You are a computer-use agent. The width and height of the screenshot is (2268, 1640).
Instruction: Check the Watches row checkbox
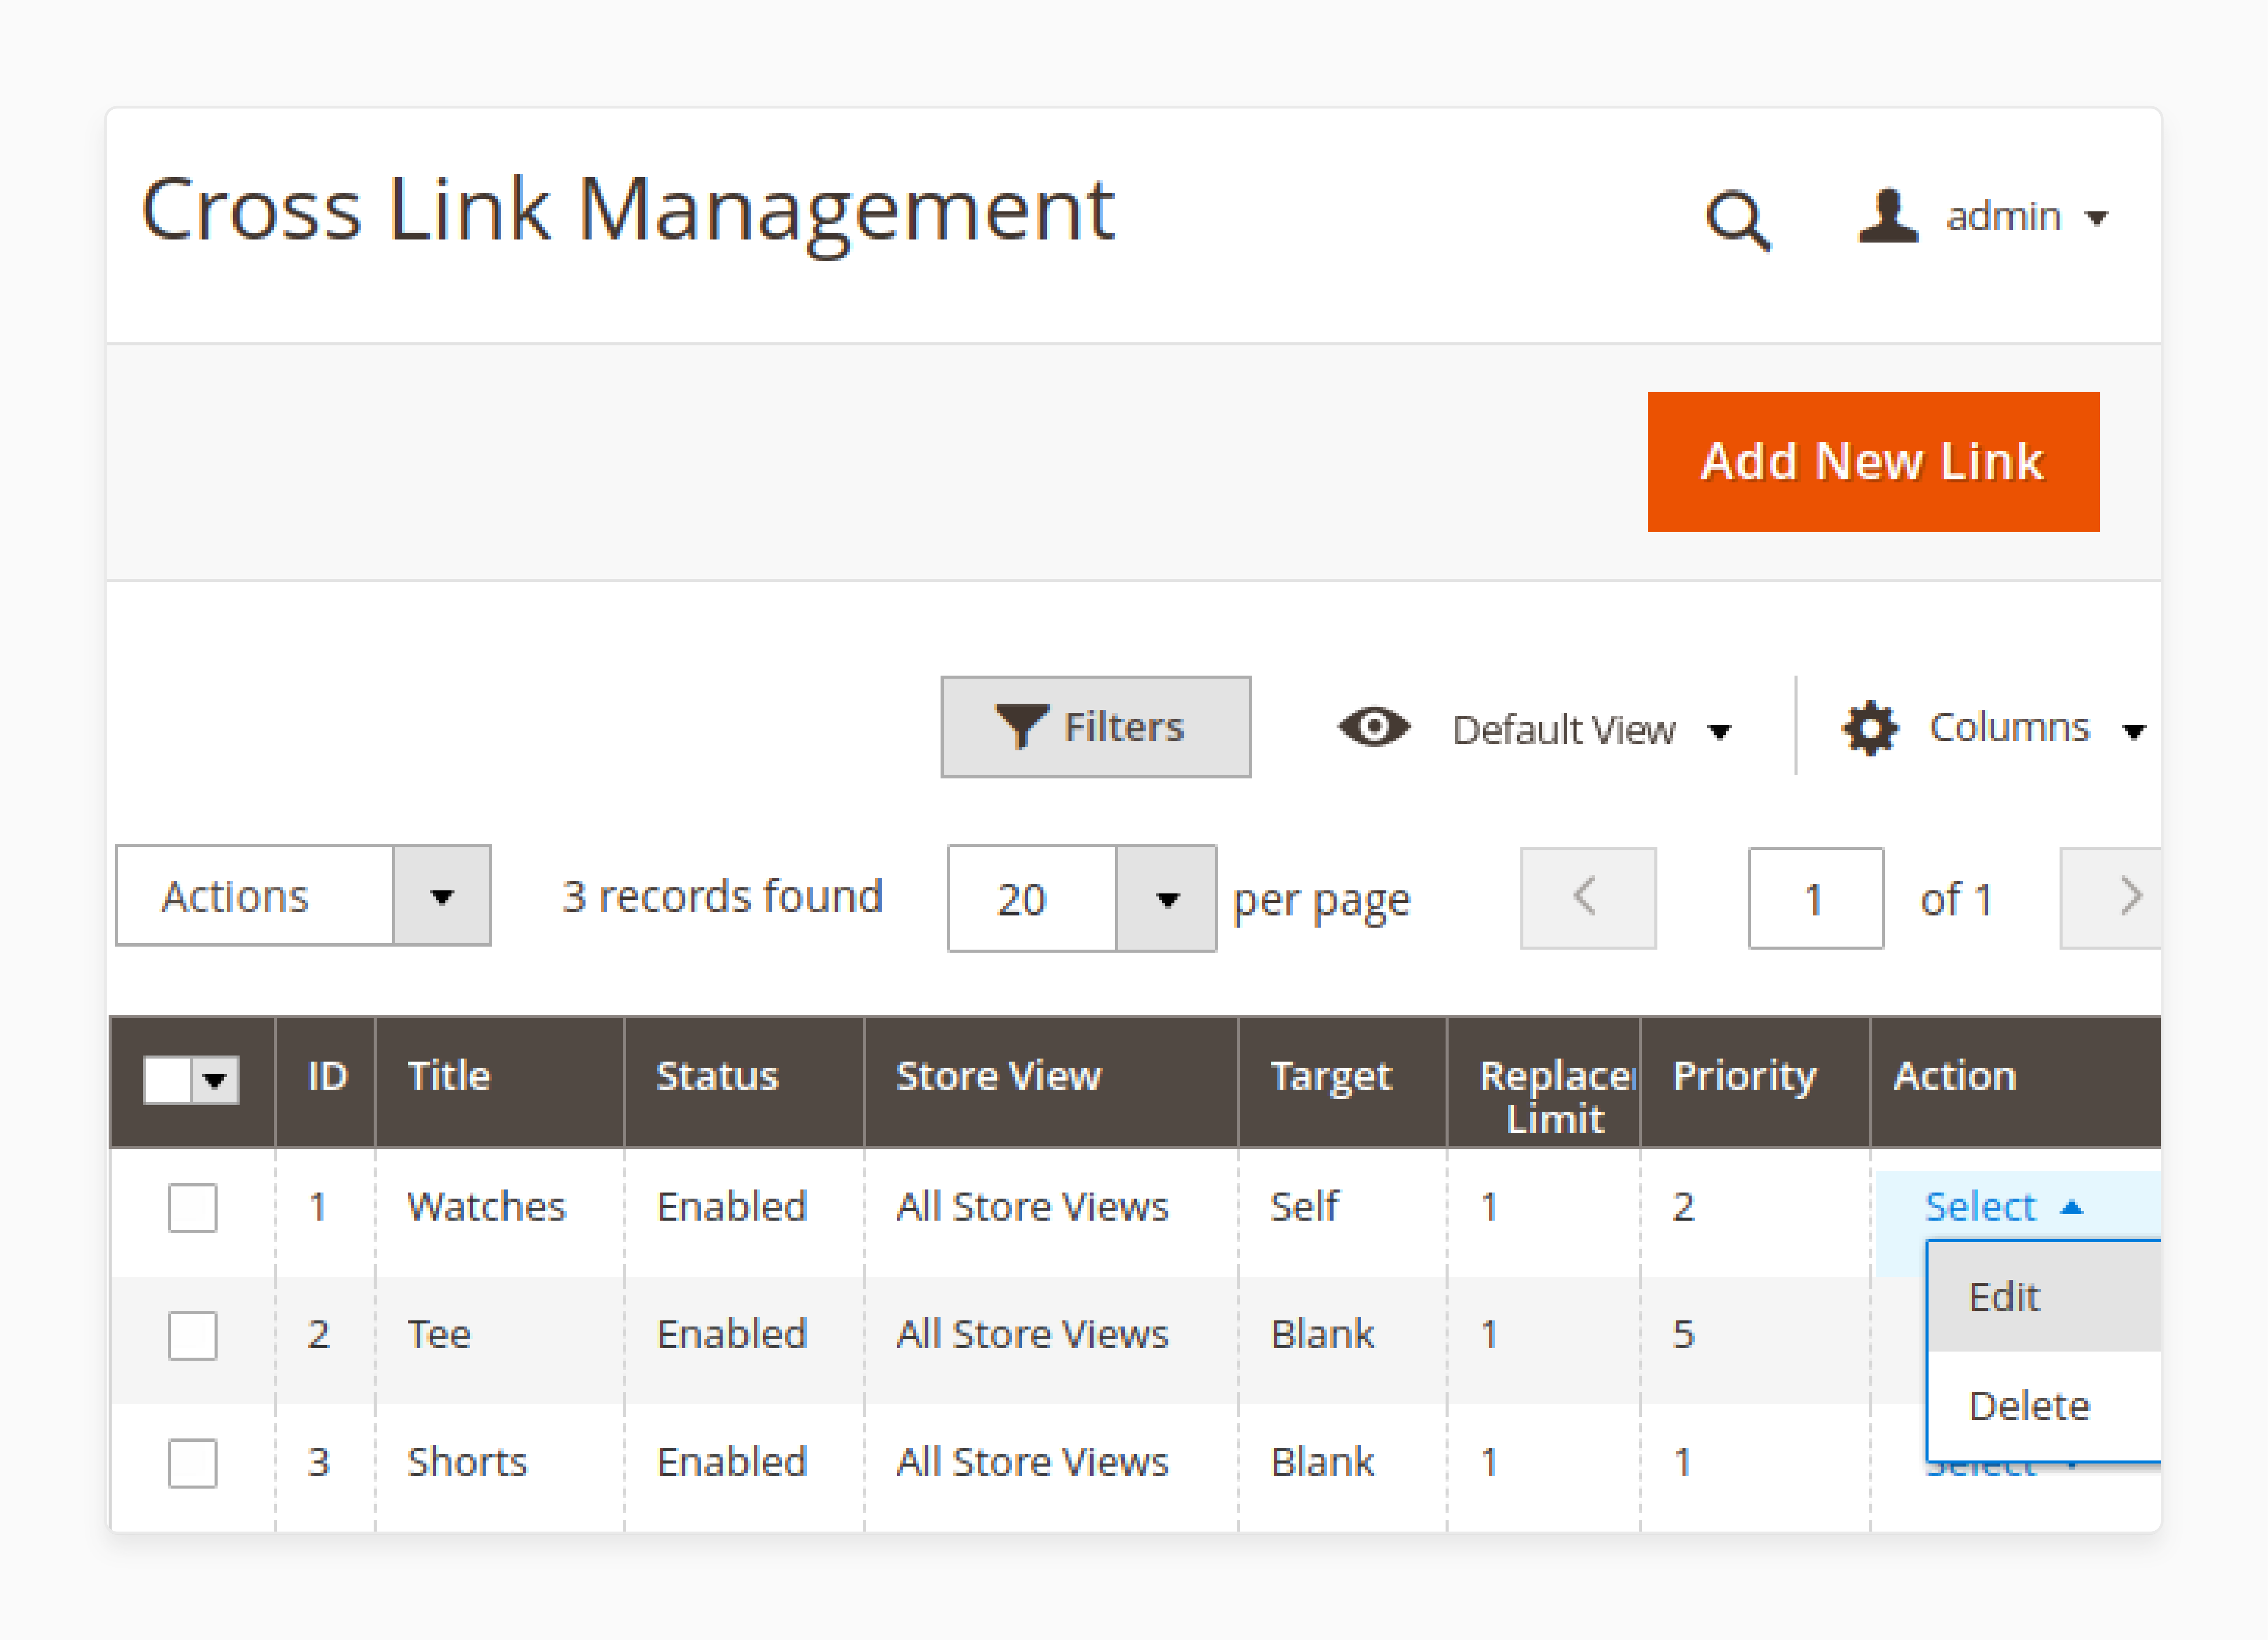click(192, 1208)
